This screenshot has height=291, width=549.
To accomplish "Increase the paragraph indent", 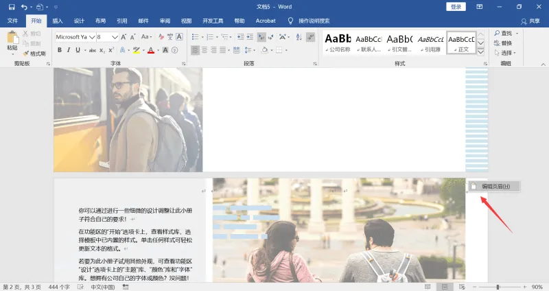I will pyautogui.click(x=250, y=37).
